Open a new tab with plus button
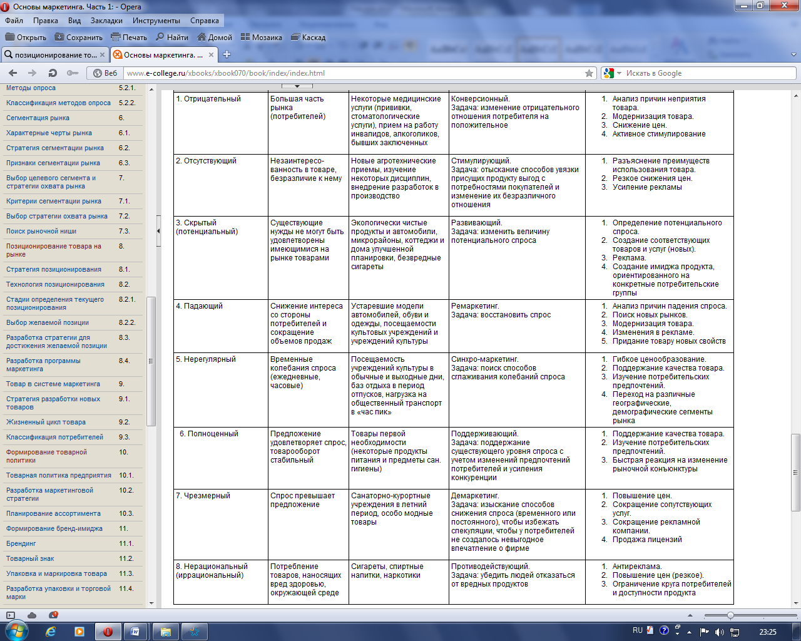Viewport: 801px width, 641px height. [227, 54]
